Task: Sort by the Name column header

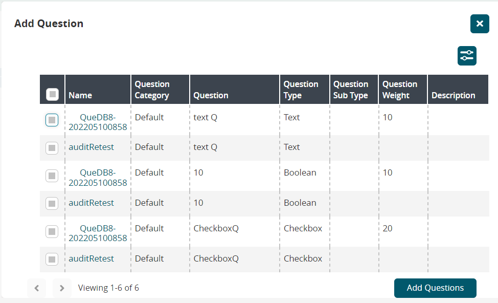Action: (80, 95)
